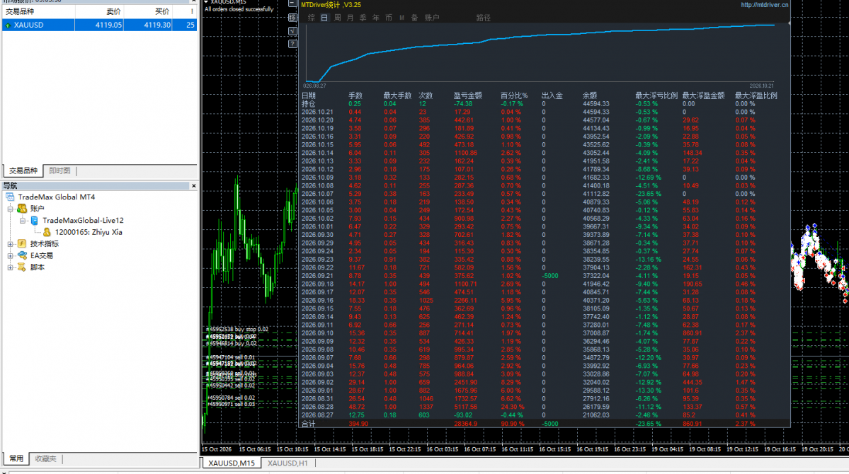This screenshot has width=849, height=474.
Task: Select the 年 yearly period in statistics
Action: (376, 18)
